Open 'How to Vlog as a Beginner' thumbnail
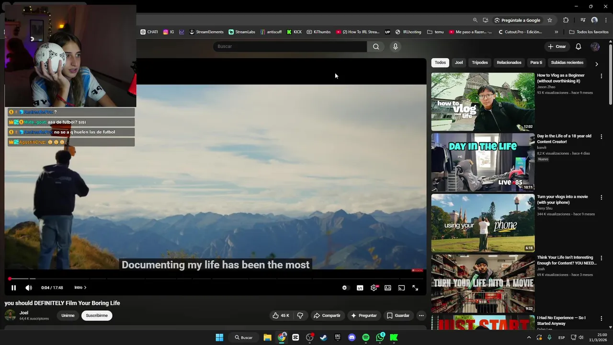 483,102
